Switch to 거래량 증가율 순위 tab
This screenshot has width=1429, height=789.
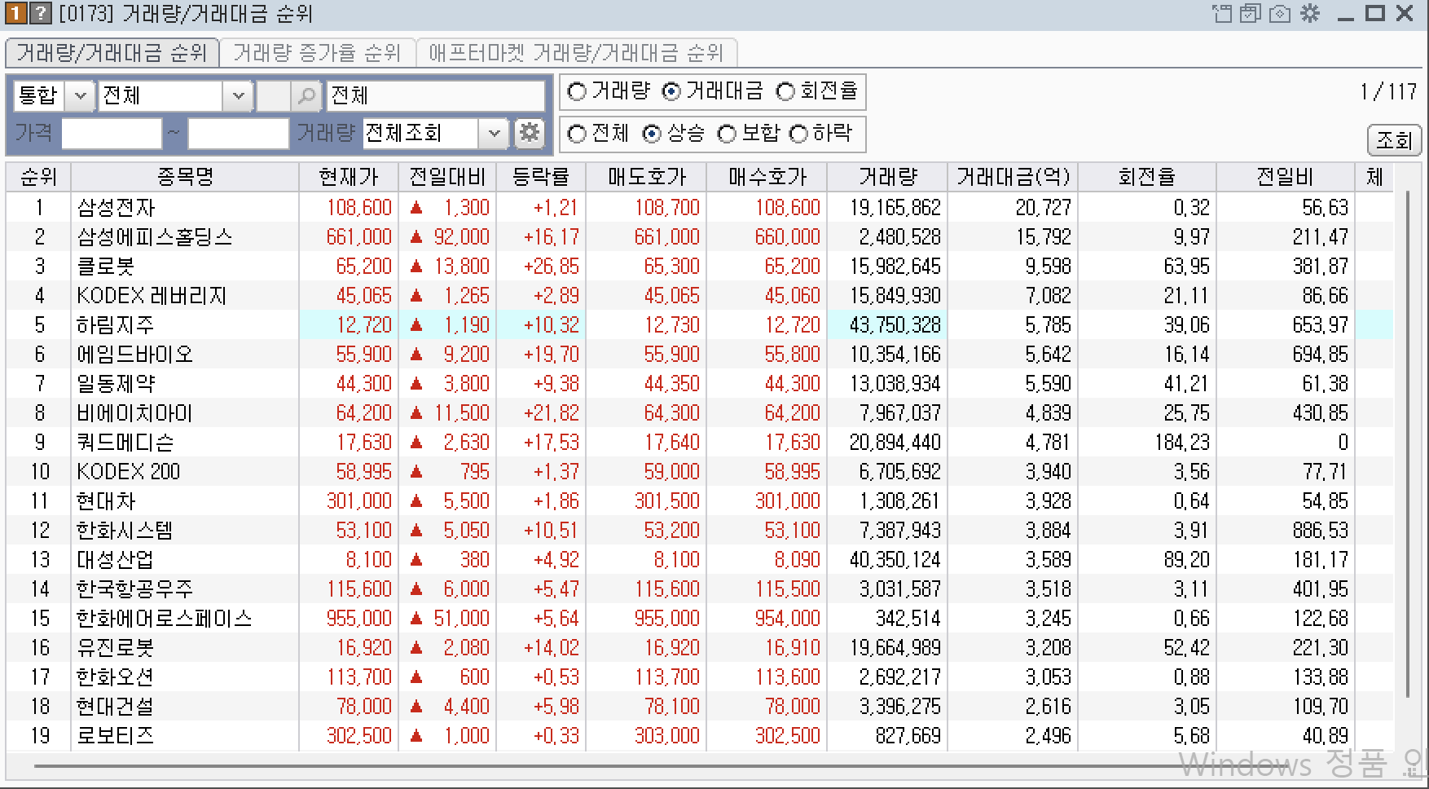click(x=317, y=53)
